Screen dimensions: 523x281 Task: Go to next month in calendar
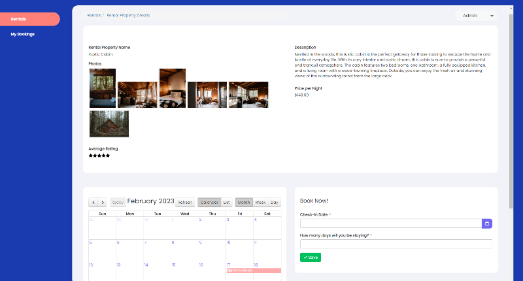[x=102, y=203]
